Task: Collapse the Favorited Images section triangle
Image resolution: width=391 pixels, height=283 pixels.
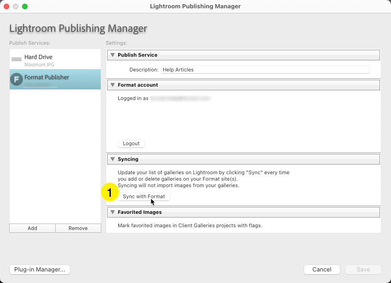Action: [112, 212]
